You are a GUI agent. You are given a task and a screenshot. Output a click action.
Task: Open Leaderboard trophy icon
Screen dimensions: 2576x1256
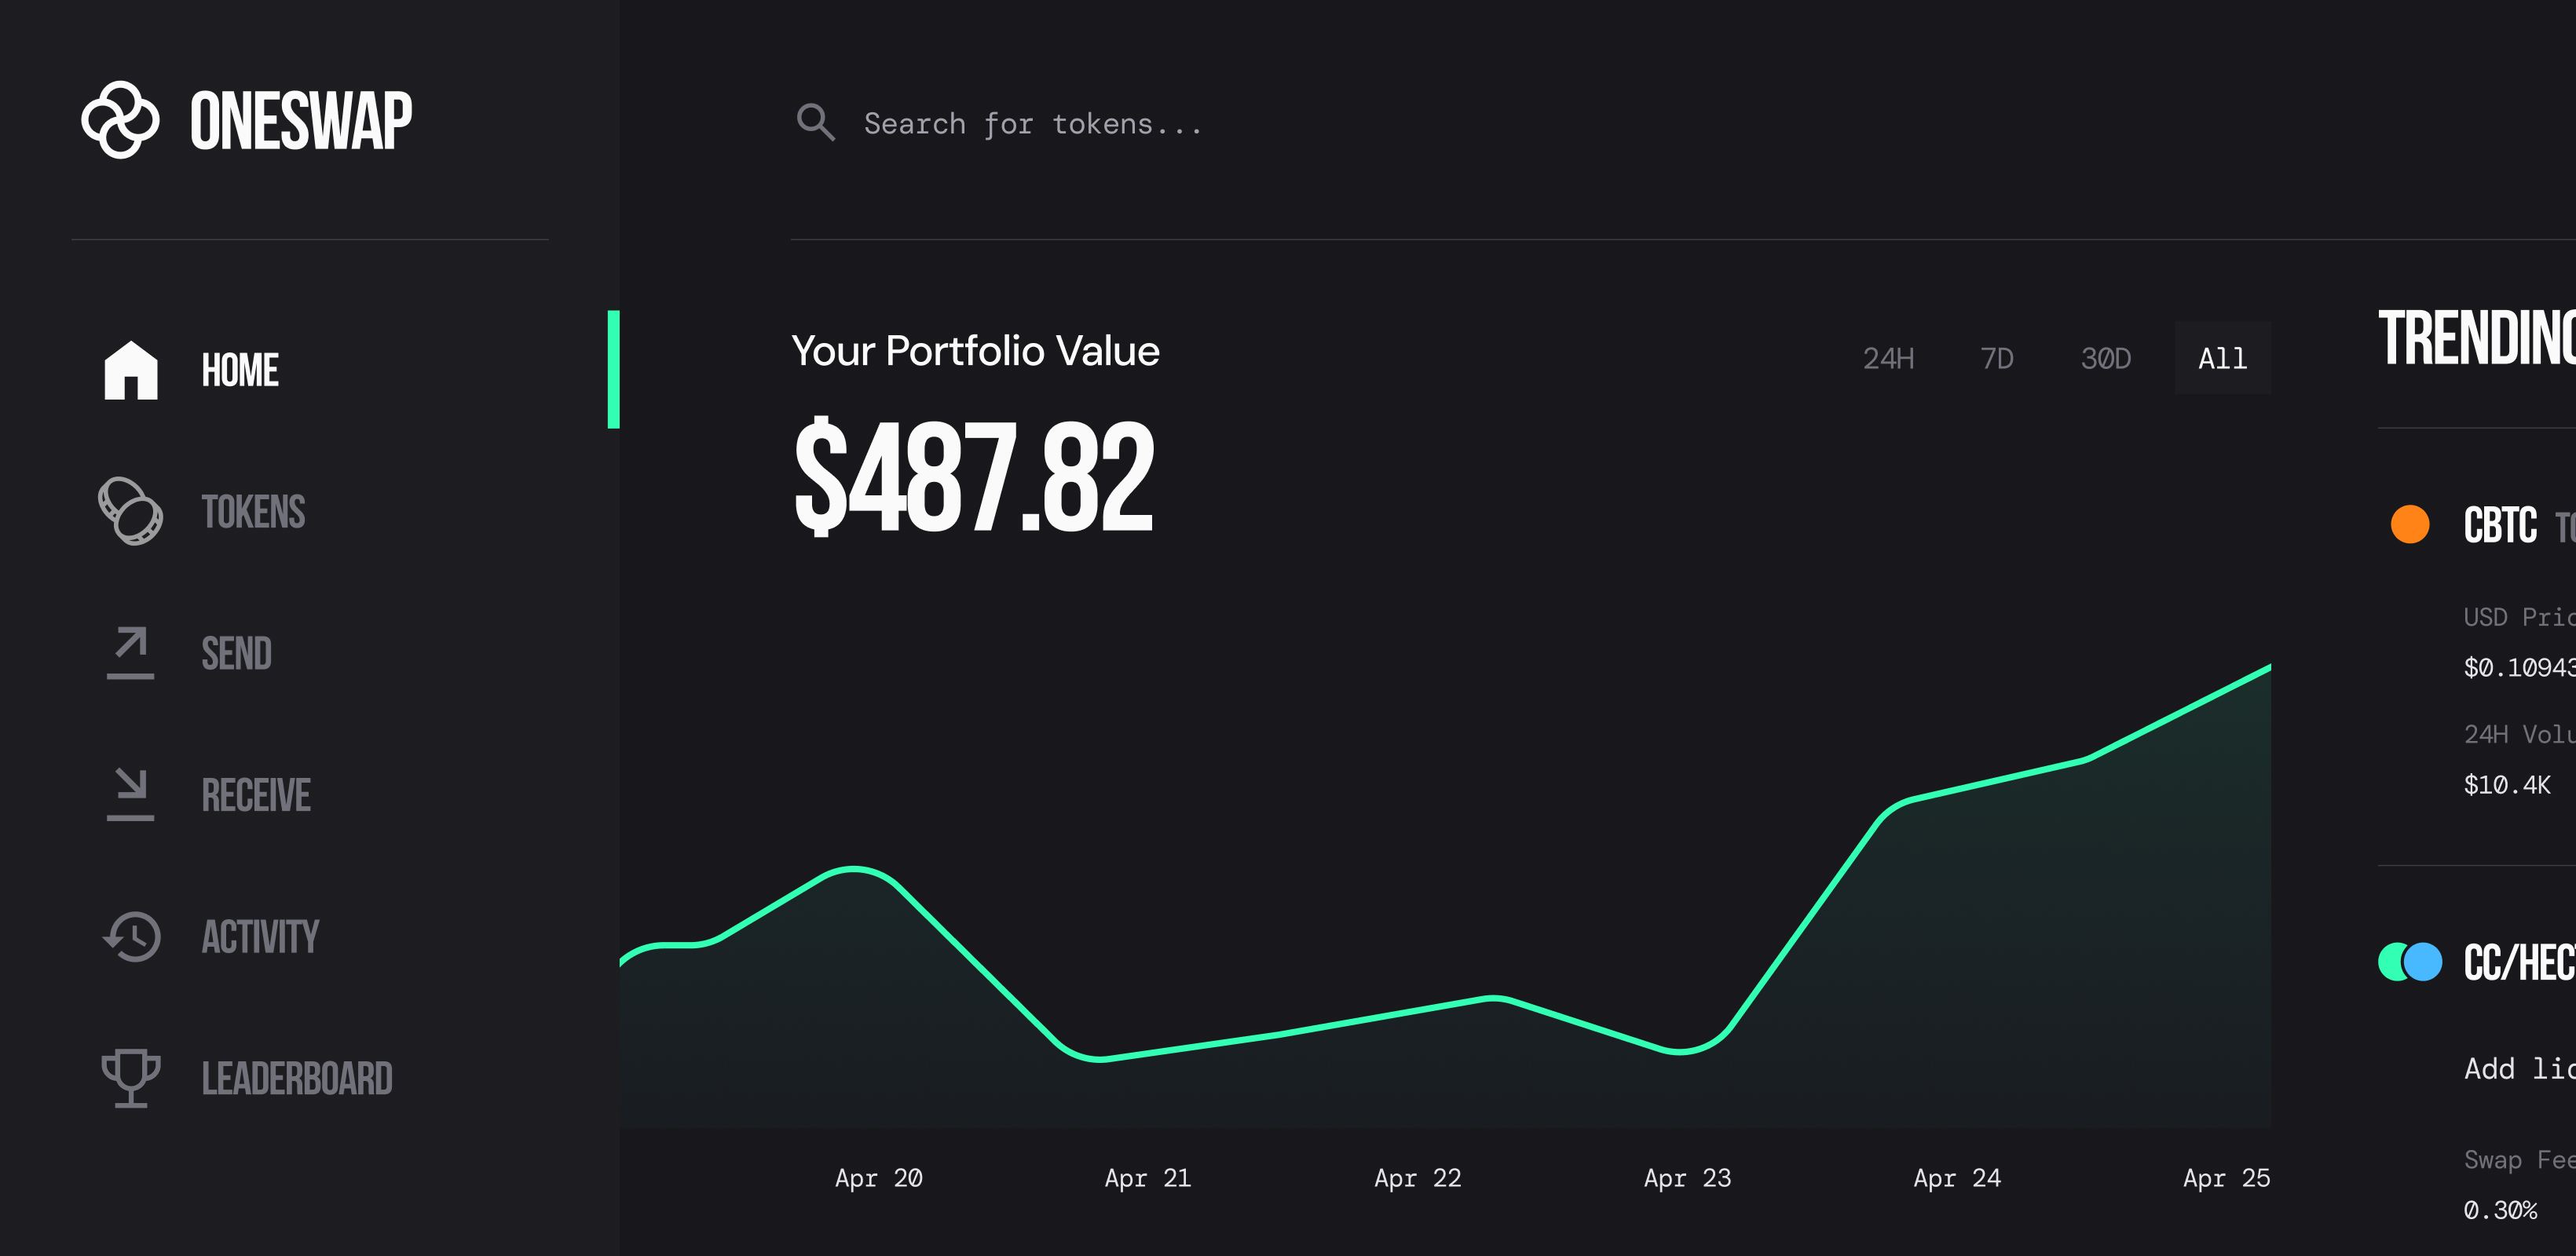pyautogui.click(x=131, y=1078)
